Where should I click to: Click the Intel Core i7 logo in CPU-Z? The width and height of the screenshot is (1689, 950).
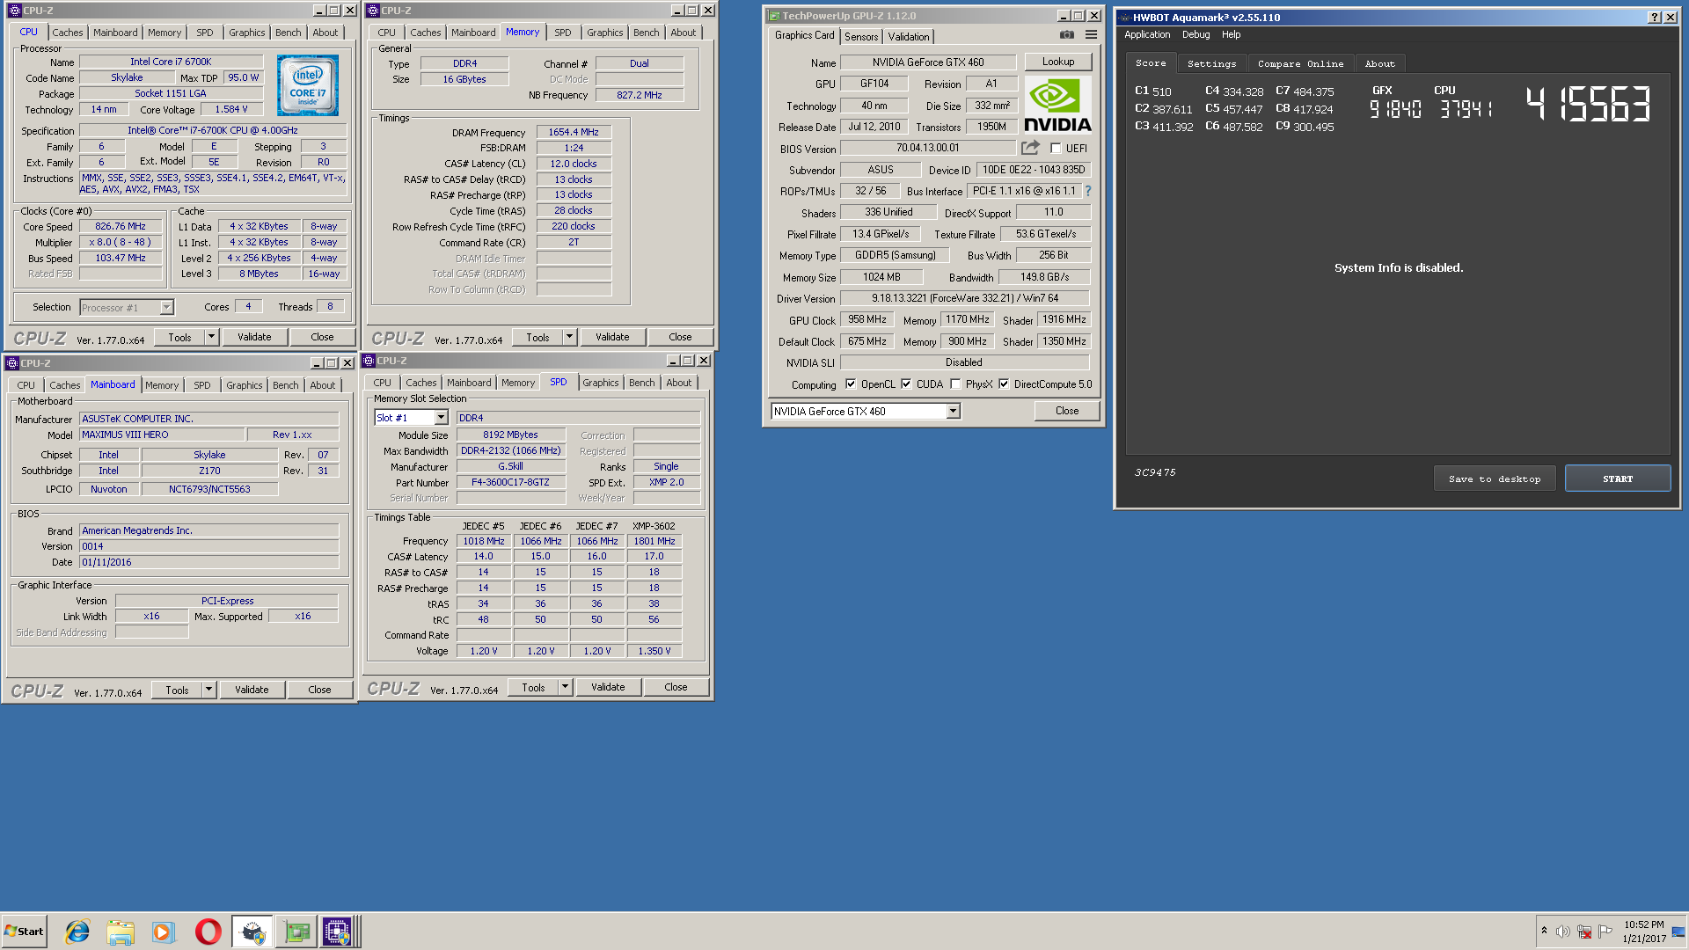(308, 85)
